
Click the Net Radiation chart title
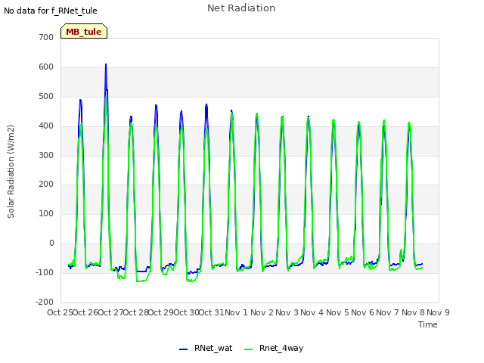pyautogui.click(x=241, y=8)
